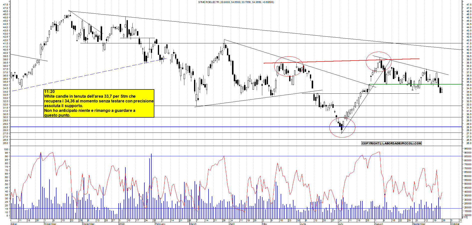Click the April month label on time axis
472x225 pixels.
tap(232, 224)
